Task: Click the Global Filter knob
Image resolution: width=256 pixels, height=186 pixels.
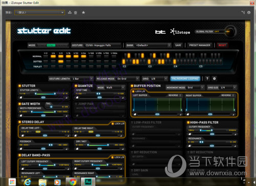Action: click(230, 32)
